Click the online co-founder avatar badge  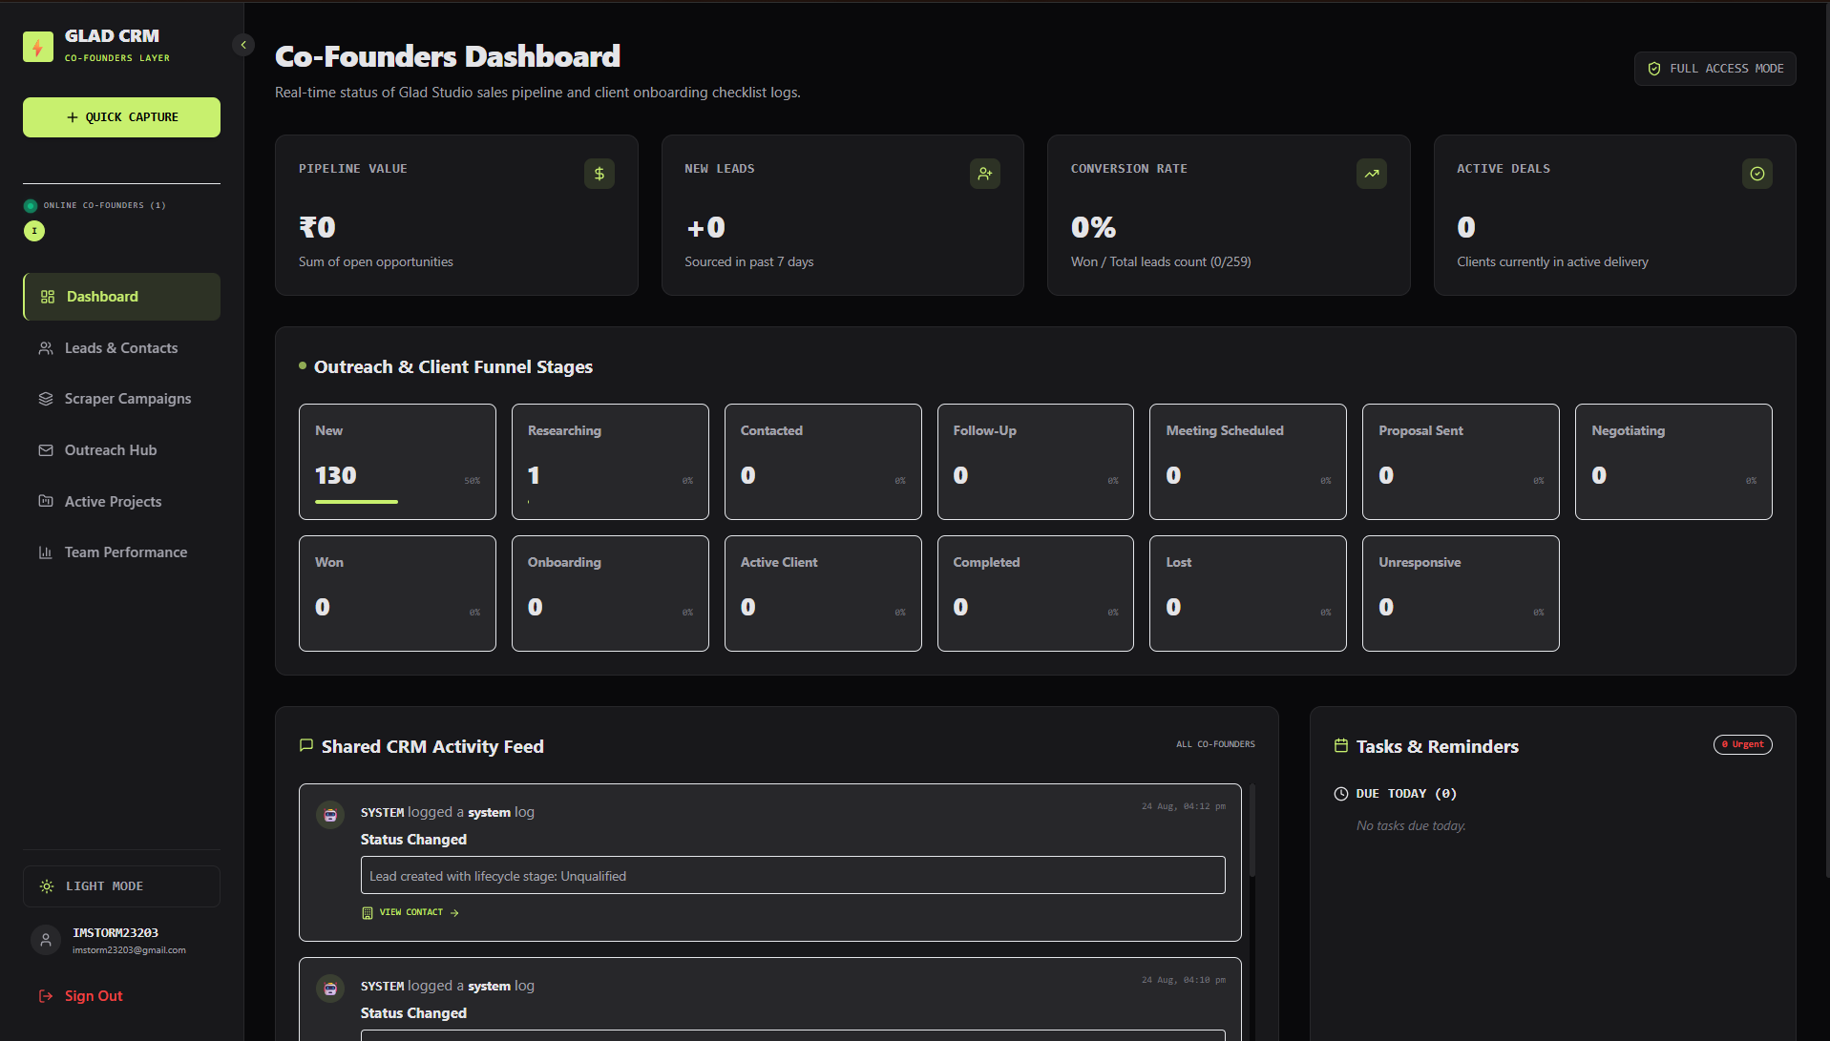pyautogui.click(x=34, y=231)
